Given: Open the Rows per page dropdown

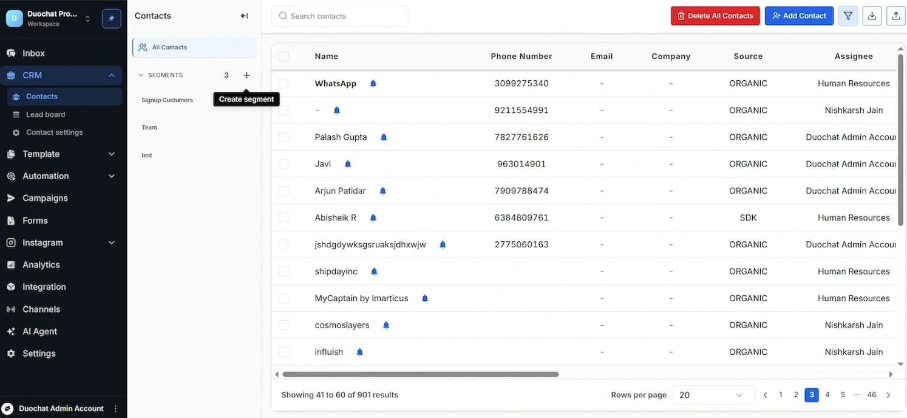Looking at the screenshot, I should point(713,395).
